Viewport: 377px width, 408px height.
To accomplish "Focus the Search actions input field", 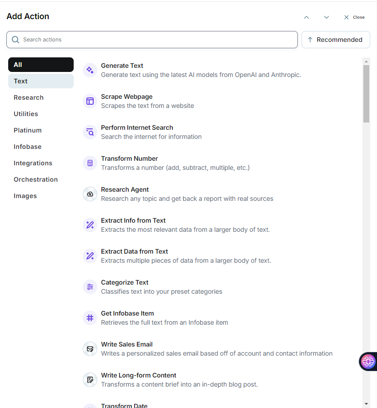I will point(152,40).
